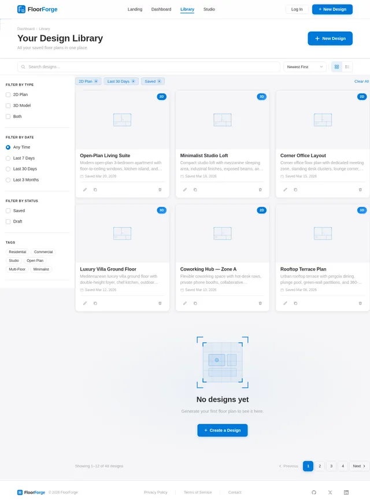Click the 'Create a Design' button
The width and height of the screenshot is (370, 504).
click(222, 430)
